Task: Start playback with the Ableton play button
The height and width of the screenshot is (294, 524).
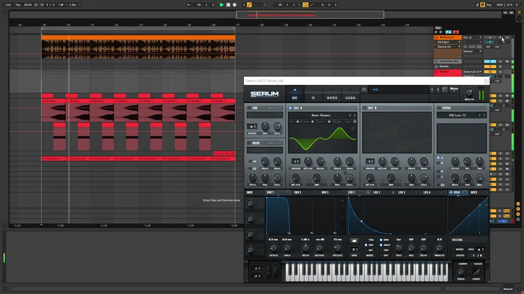Action: click(221, 5)
